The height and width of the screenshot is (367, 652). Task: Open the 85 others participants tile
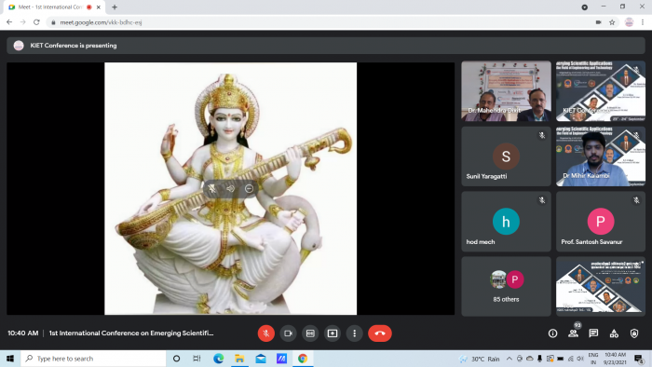click(506, 286)
